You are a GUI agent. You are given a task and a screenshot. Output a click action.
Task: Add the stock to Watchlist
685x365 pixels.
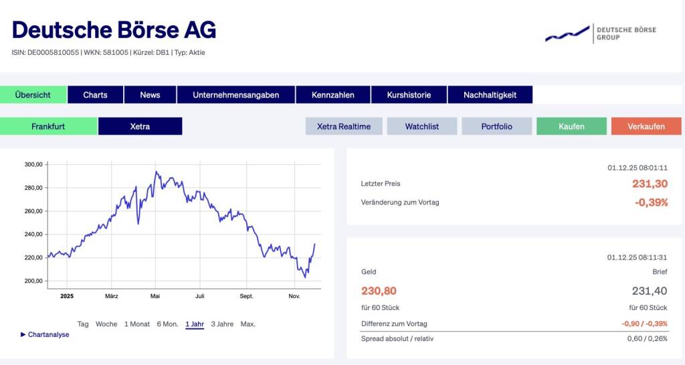tap(421, 126)
